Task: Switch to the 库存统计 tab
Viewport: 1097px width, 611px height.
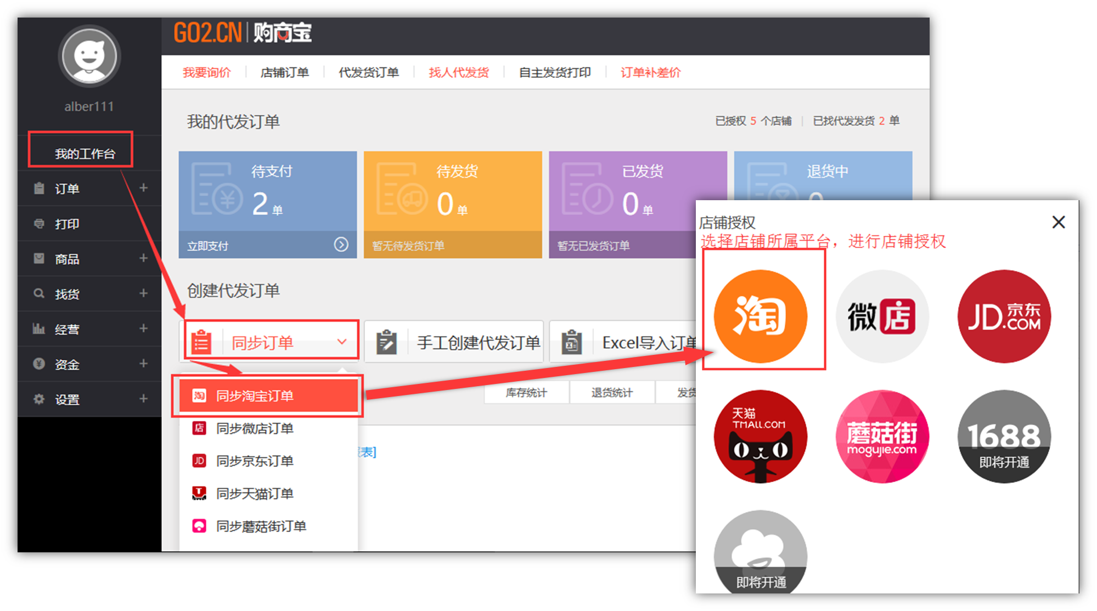Action: 526,392
